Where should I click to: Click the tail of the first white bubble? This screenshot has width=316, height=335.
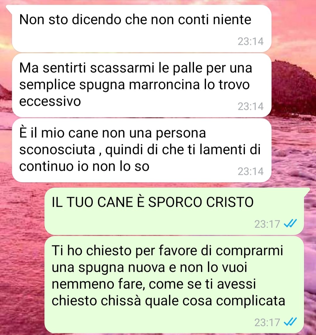(x=9, y=8)
